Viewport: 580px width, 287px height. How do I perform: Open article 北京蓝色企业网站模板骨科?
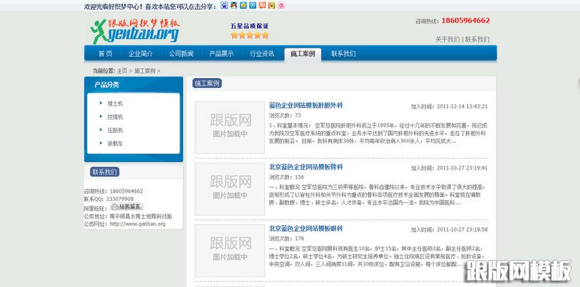point(306,167)
